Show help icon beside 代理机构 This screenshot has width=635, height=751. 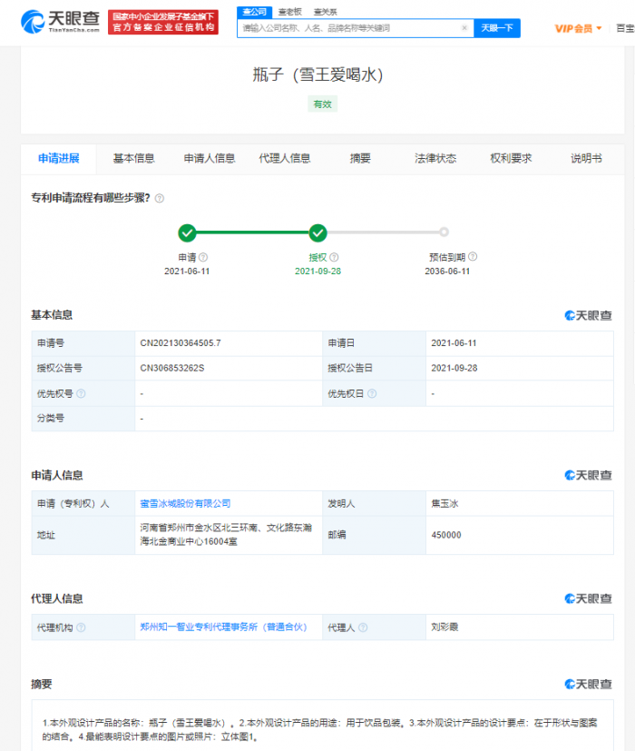(x=81, y=627)
